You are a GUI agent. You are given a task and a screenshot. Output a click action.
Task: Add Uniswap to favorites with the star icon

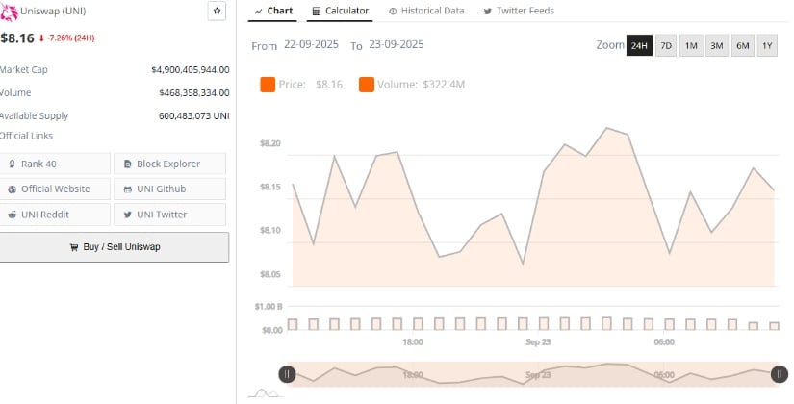217,11
